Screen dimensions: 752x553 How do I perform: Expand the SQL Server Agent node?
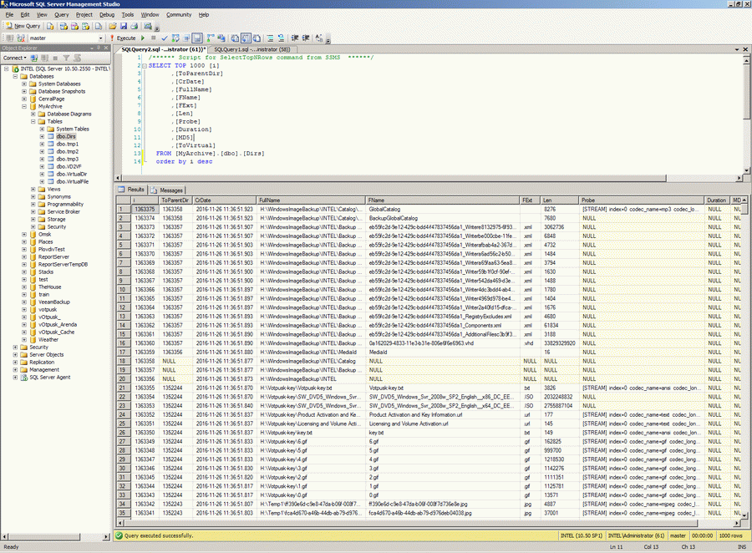pos(15,378)
